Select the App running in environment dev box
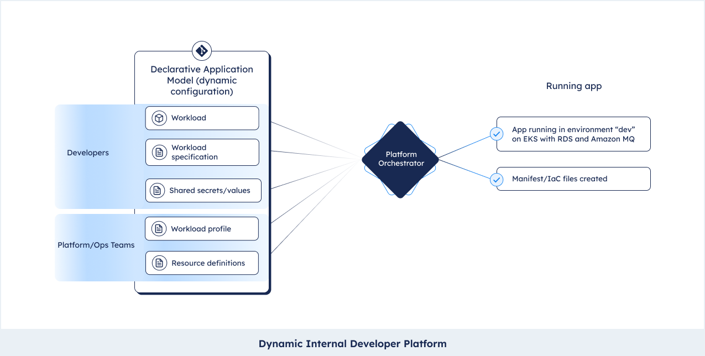 point(573,134)
